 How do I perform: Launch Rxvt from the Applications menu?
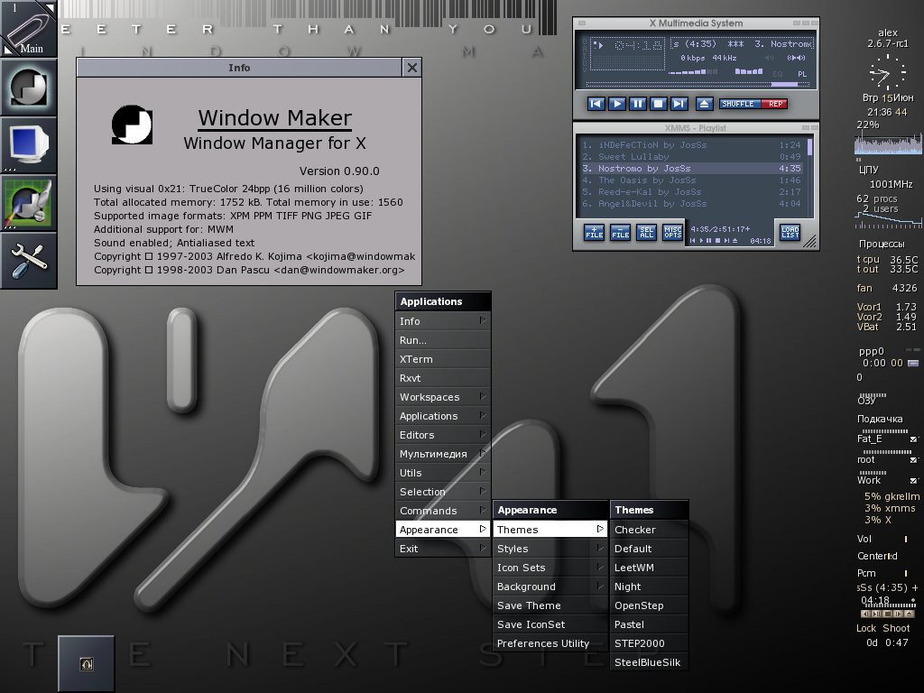coord(442,378)
